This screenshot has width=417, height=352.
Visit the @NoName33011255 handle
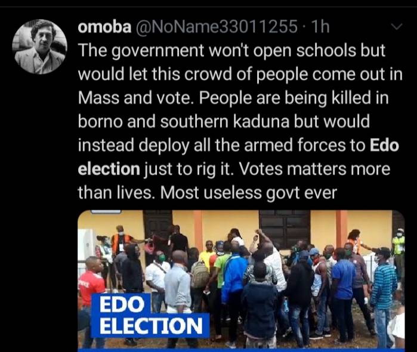[217, 27]
